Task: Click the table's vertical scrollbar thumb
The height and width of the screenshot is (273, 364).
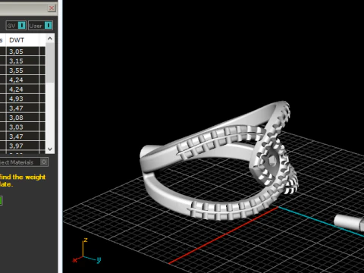Action: [50, 62]
